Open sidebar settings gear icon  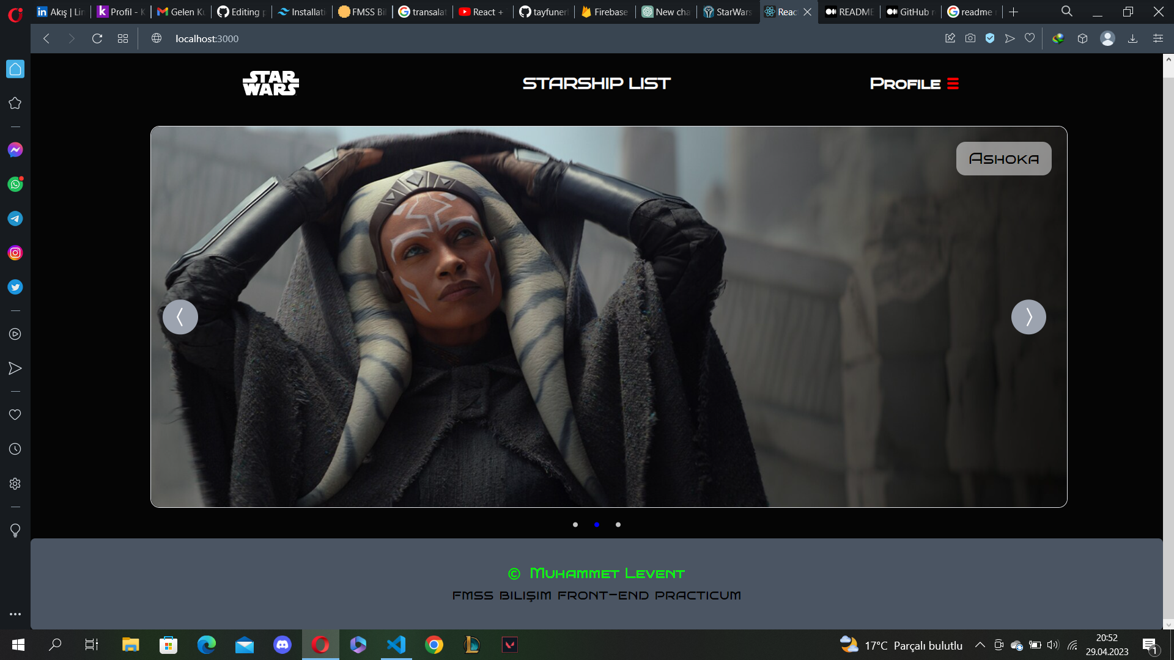coord(15,483)
